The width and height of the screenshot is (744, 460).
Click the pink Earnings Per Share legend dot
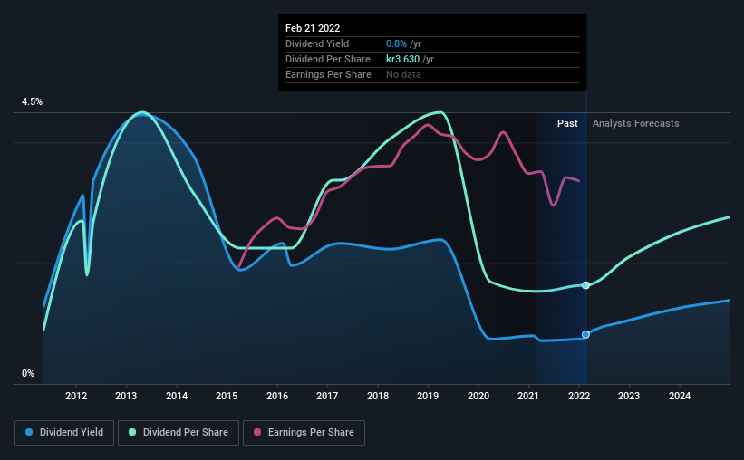pyautogui.click(x=257, y=432)
